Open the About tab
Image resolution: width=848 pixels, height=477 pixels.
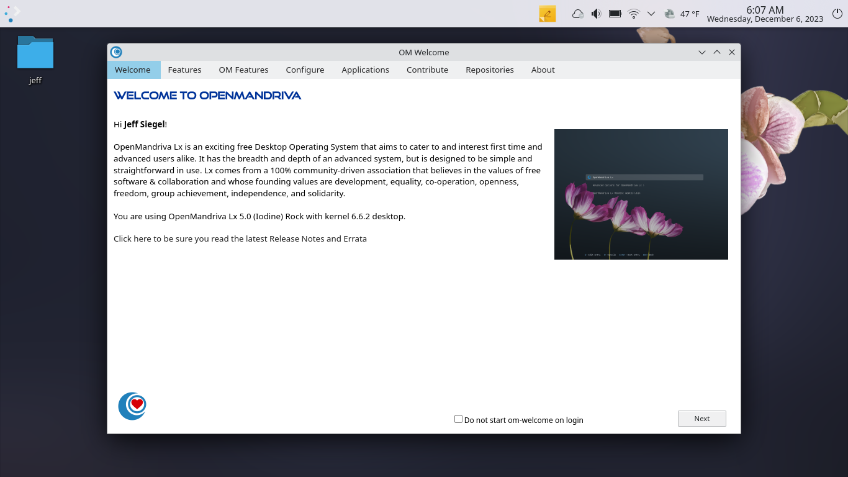point(543,70)
